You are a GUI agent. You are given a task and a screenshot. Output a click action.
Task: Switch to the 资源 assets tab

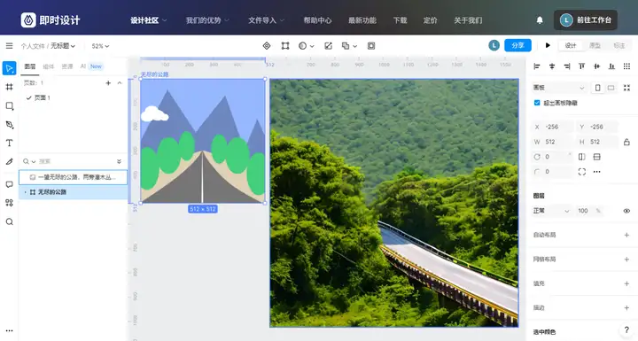coord(67,66)
